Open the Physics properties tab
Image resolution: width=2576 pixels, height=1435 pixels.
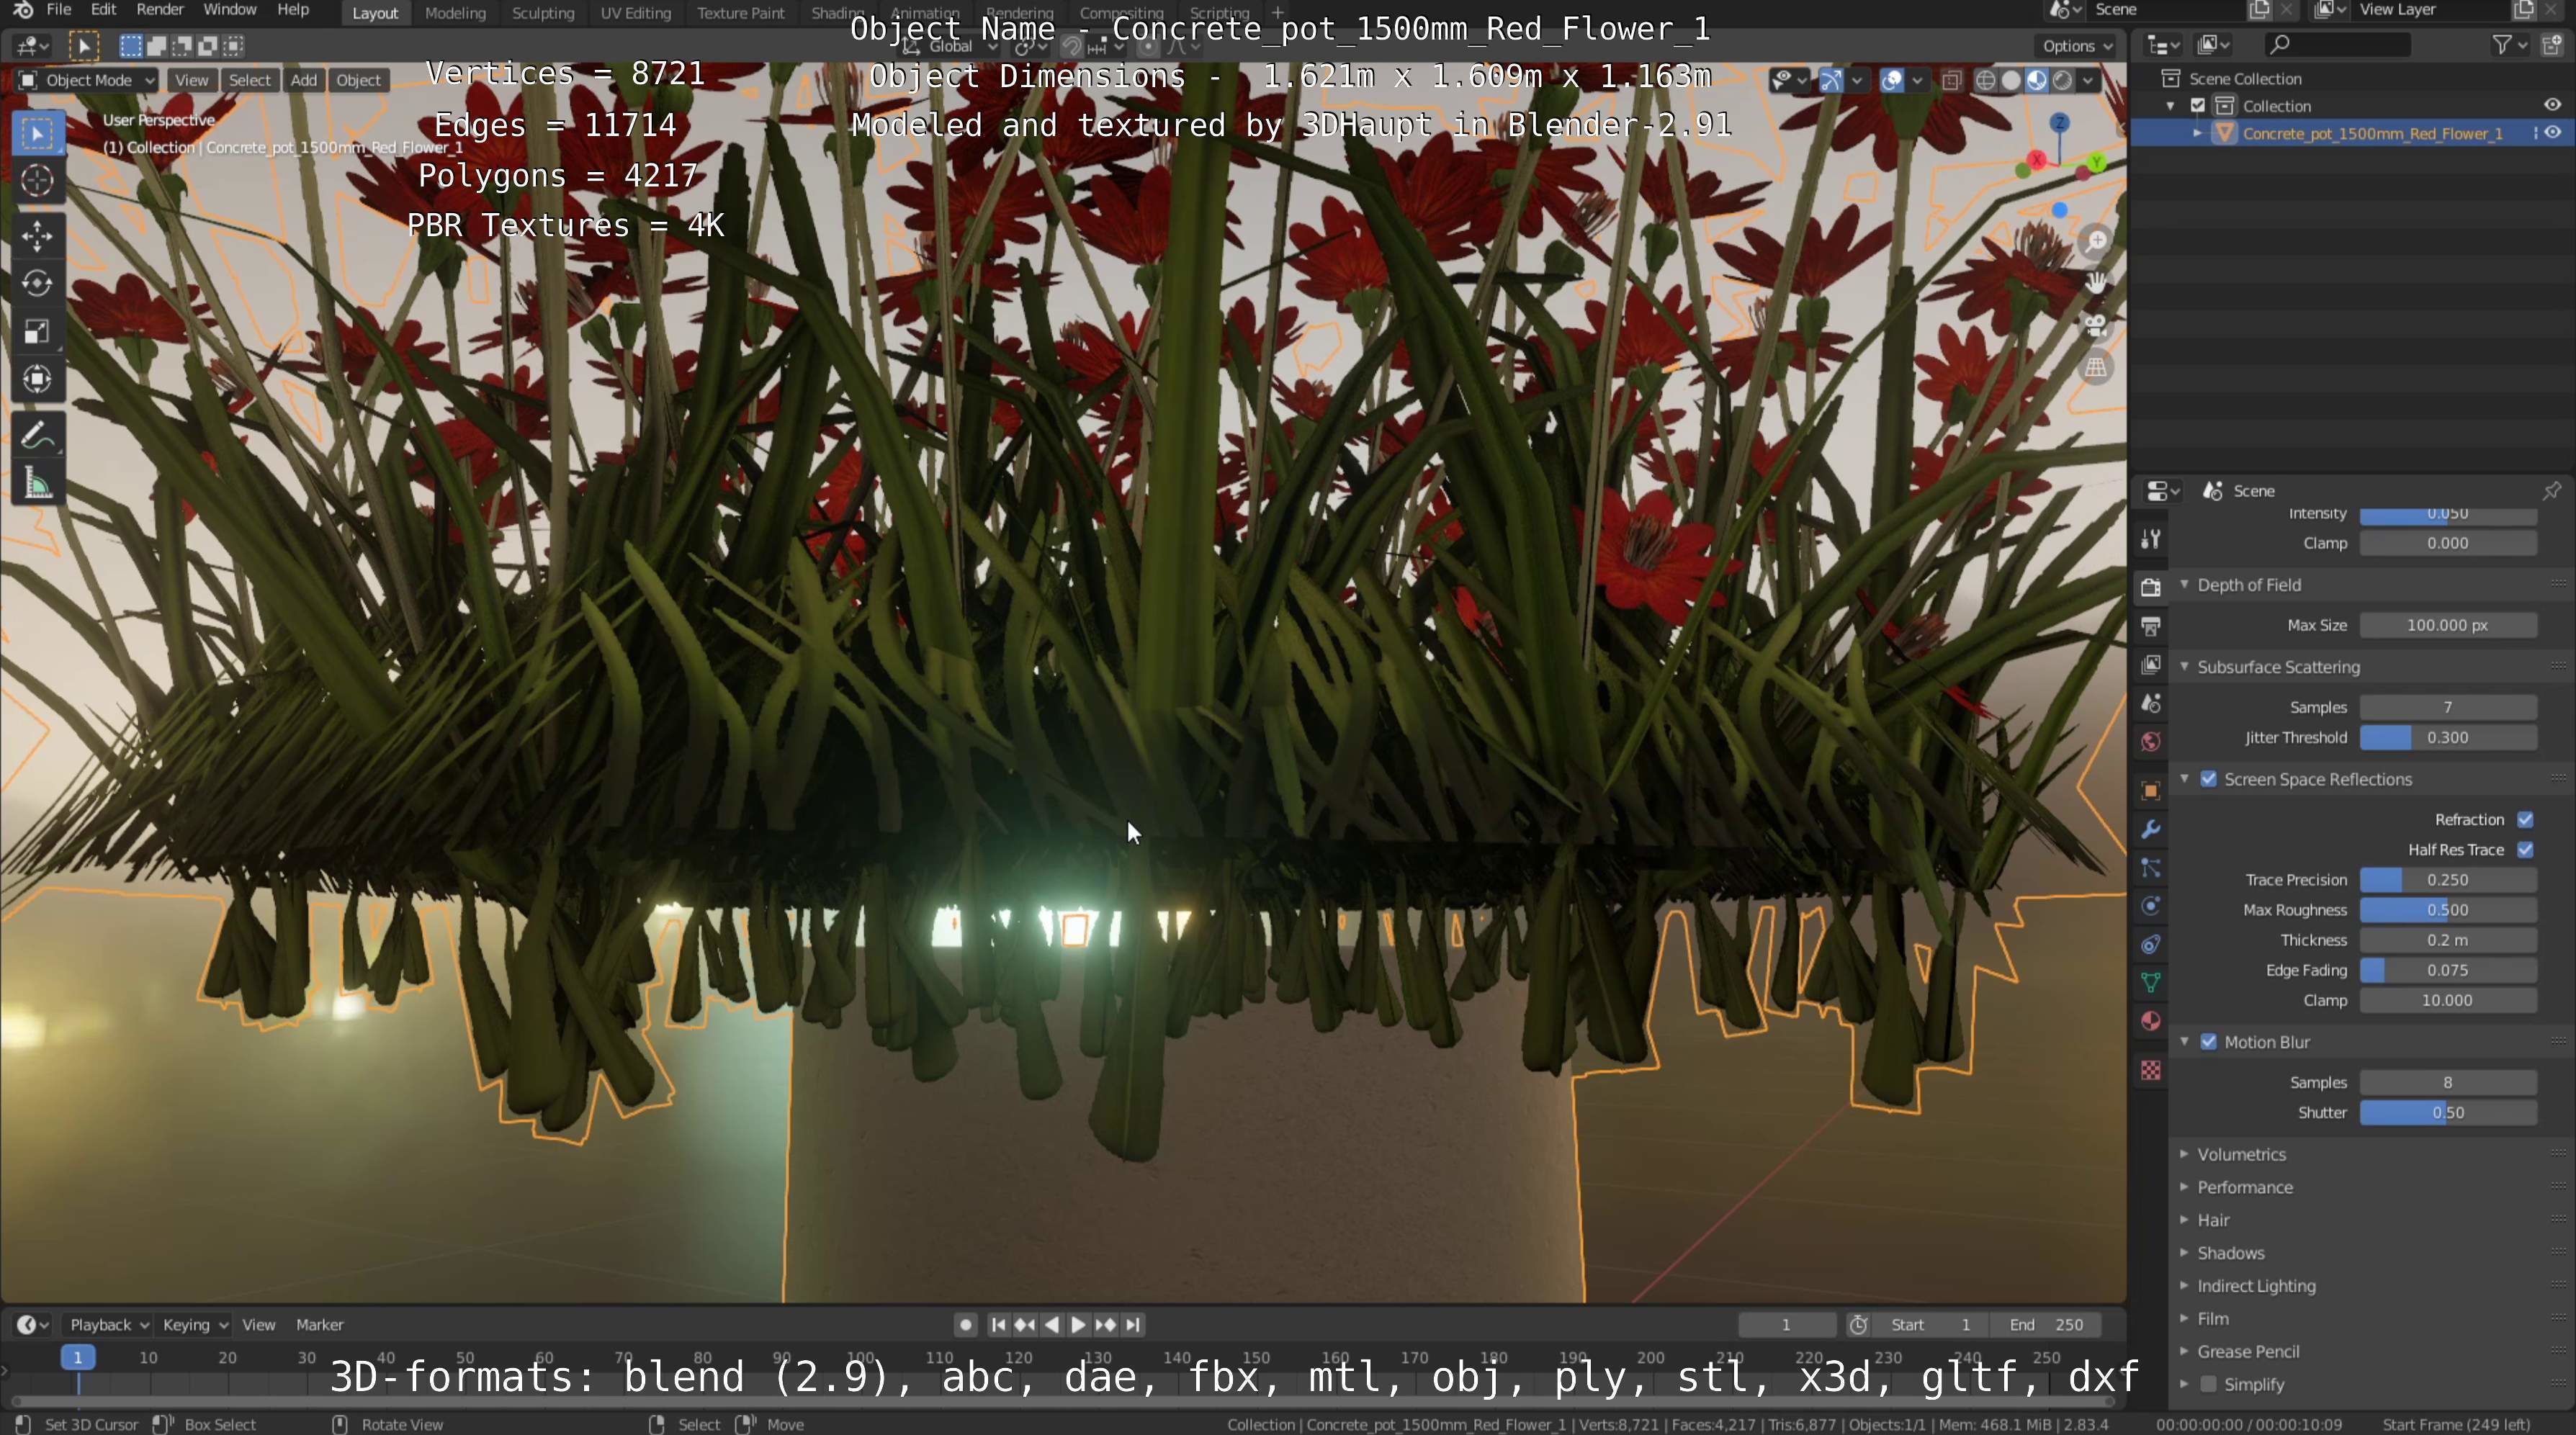point(2151,907)
